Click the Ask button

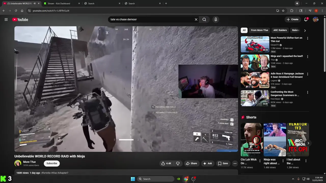click(x=207, y=163)
